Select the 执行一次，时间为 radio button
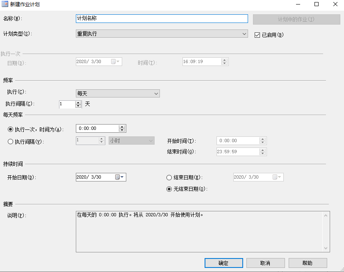The height and width of the screenshot is (272, 344). pyautogui.click(x=10, y=129)
